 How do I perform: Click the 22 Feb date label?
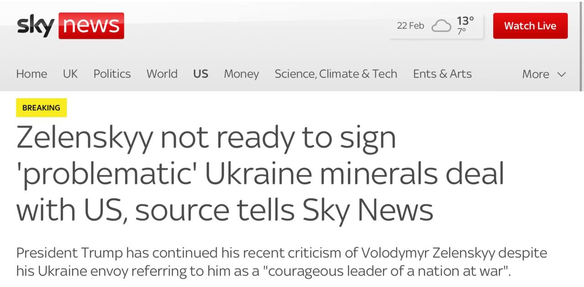410,26
